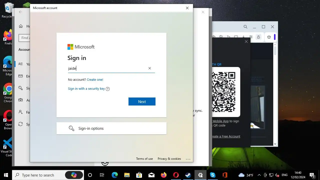Open the Mail app from the taskbar
This screenshot has width=320, height=180.
[x=151, y=175]
